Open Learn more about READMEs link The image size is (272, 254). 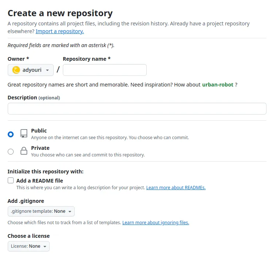(176, 188)
